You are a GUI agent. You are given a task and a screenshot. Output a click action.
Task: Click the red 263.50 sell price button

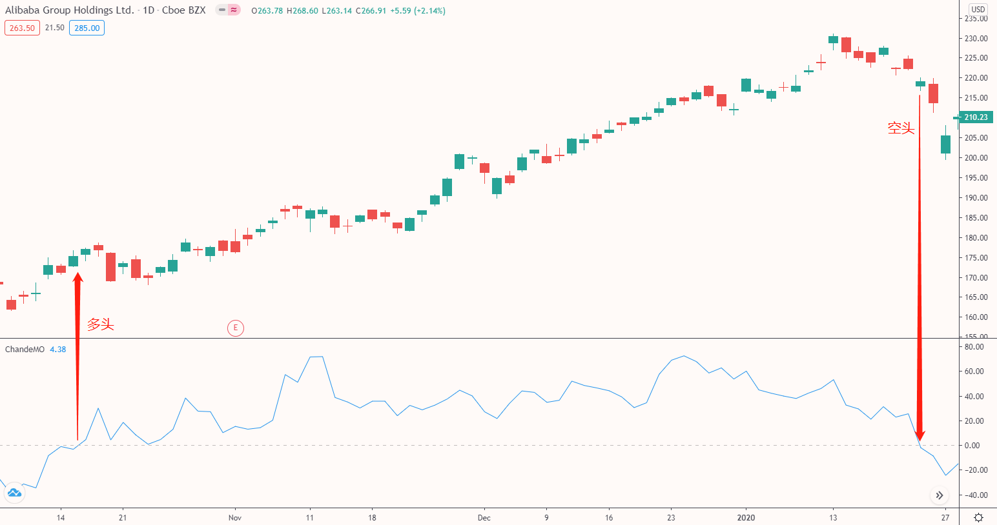point(22,28)
